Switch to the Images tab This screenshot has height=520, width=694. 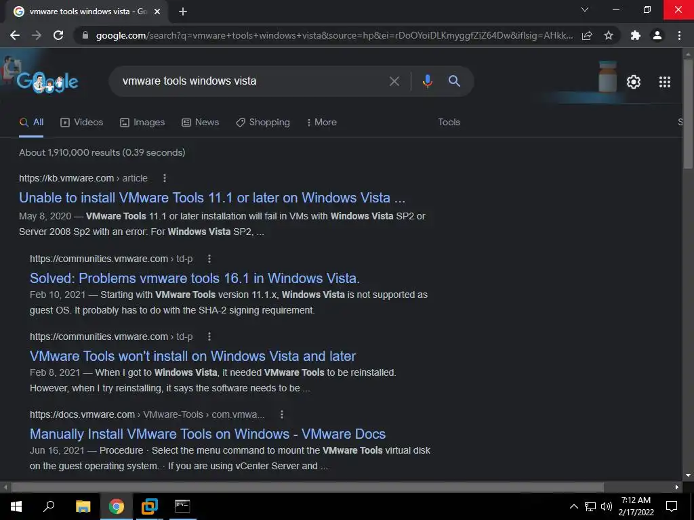pos(142,122)
